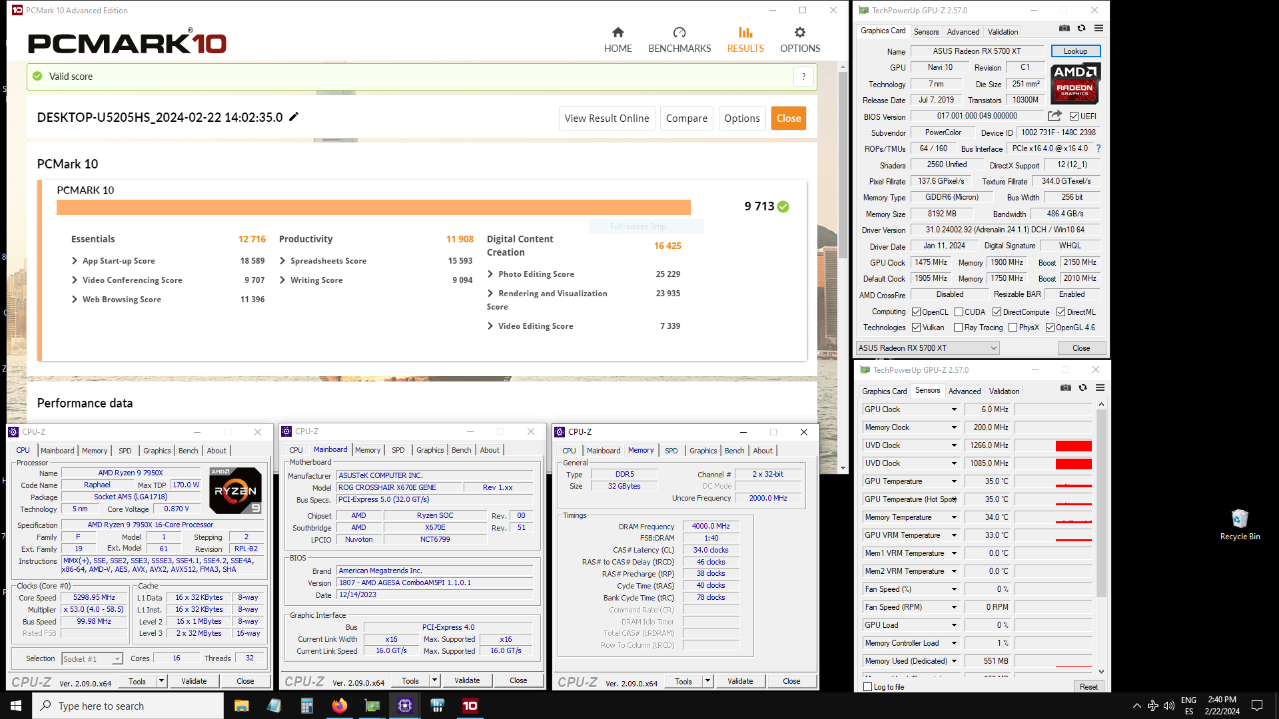Click Validate in the Memory CPU-Z window
This screenshot has height=719, width=1279.
[739, 681]
